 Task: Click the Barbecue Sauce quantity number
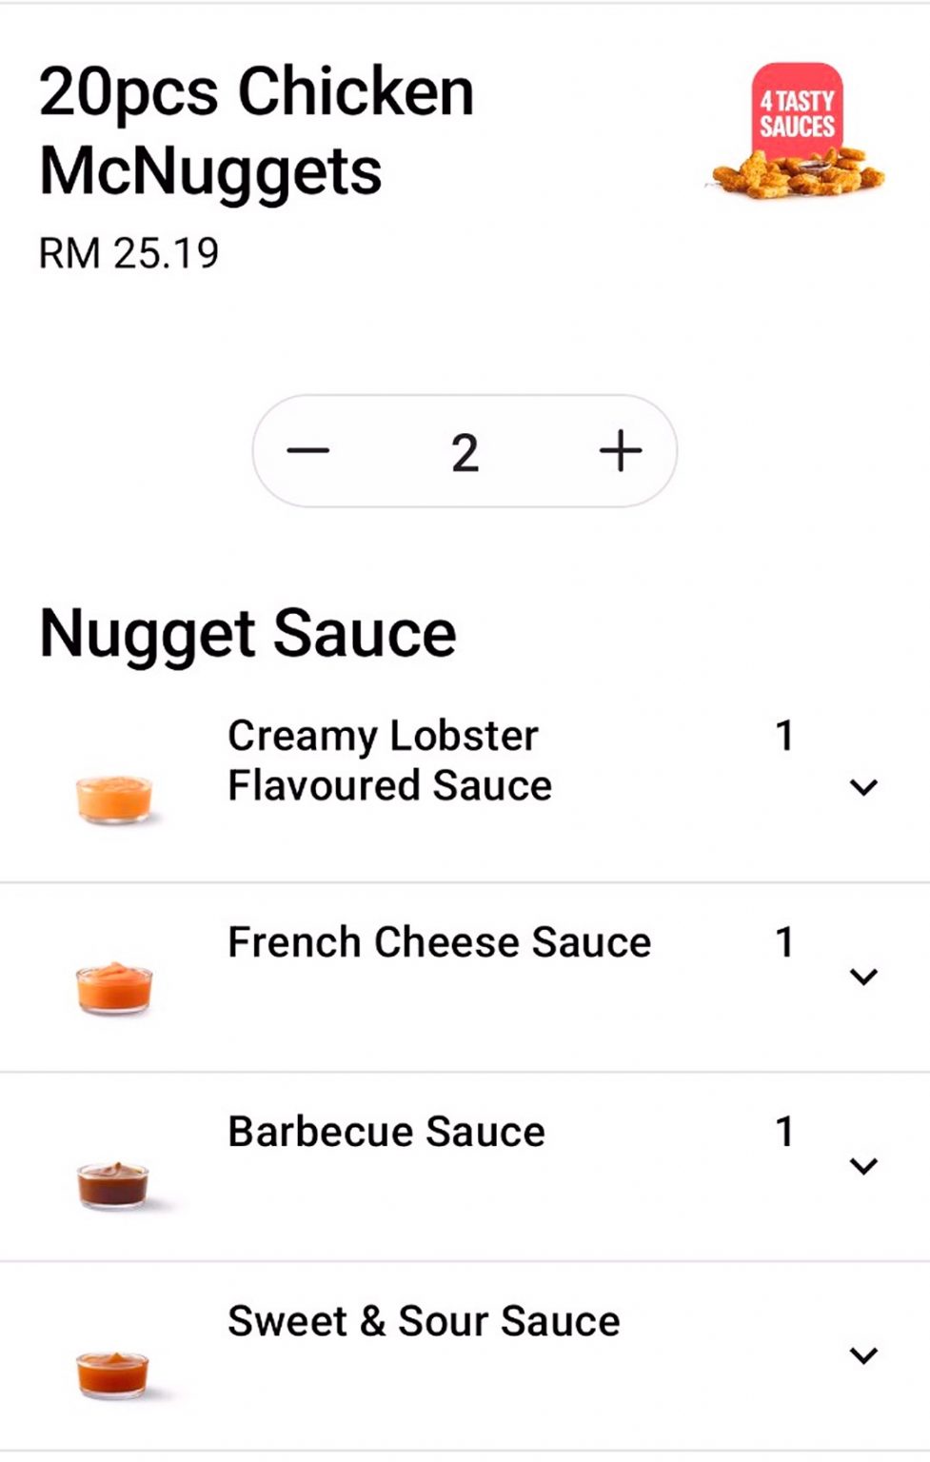784,1132
